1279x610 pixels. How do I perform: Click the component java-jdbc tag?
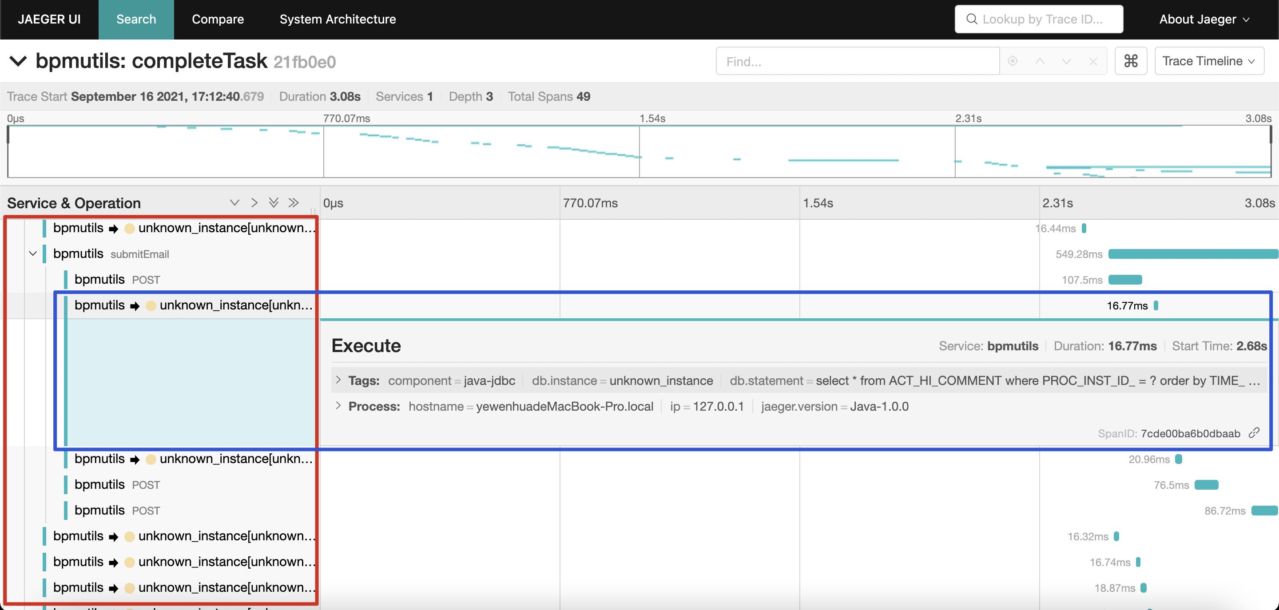pos(451,380)
